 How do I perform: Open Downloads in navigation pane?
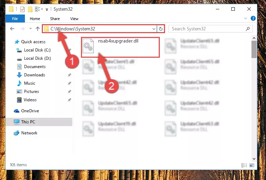pyautogui.click(x=35, y=75)
